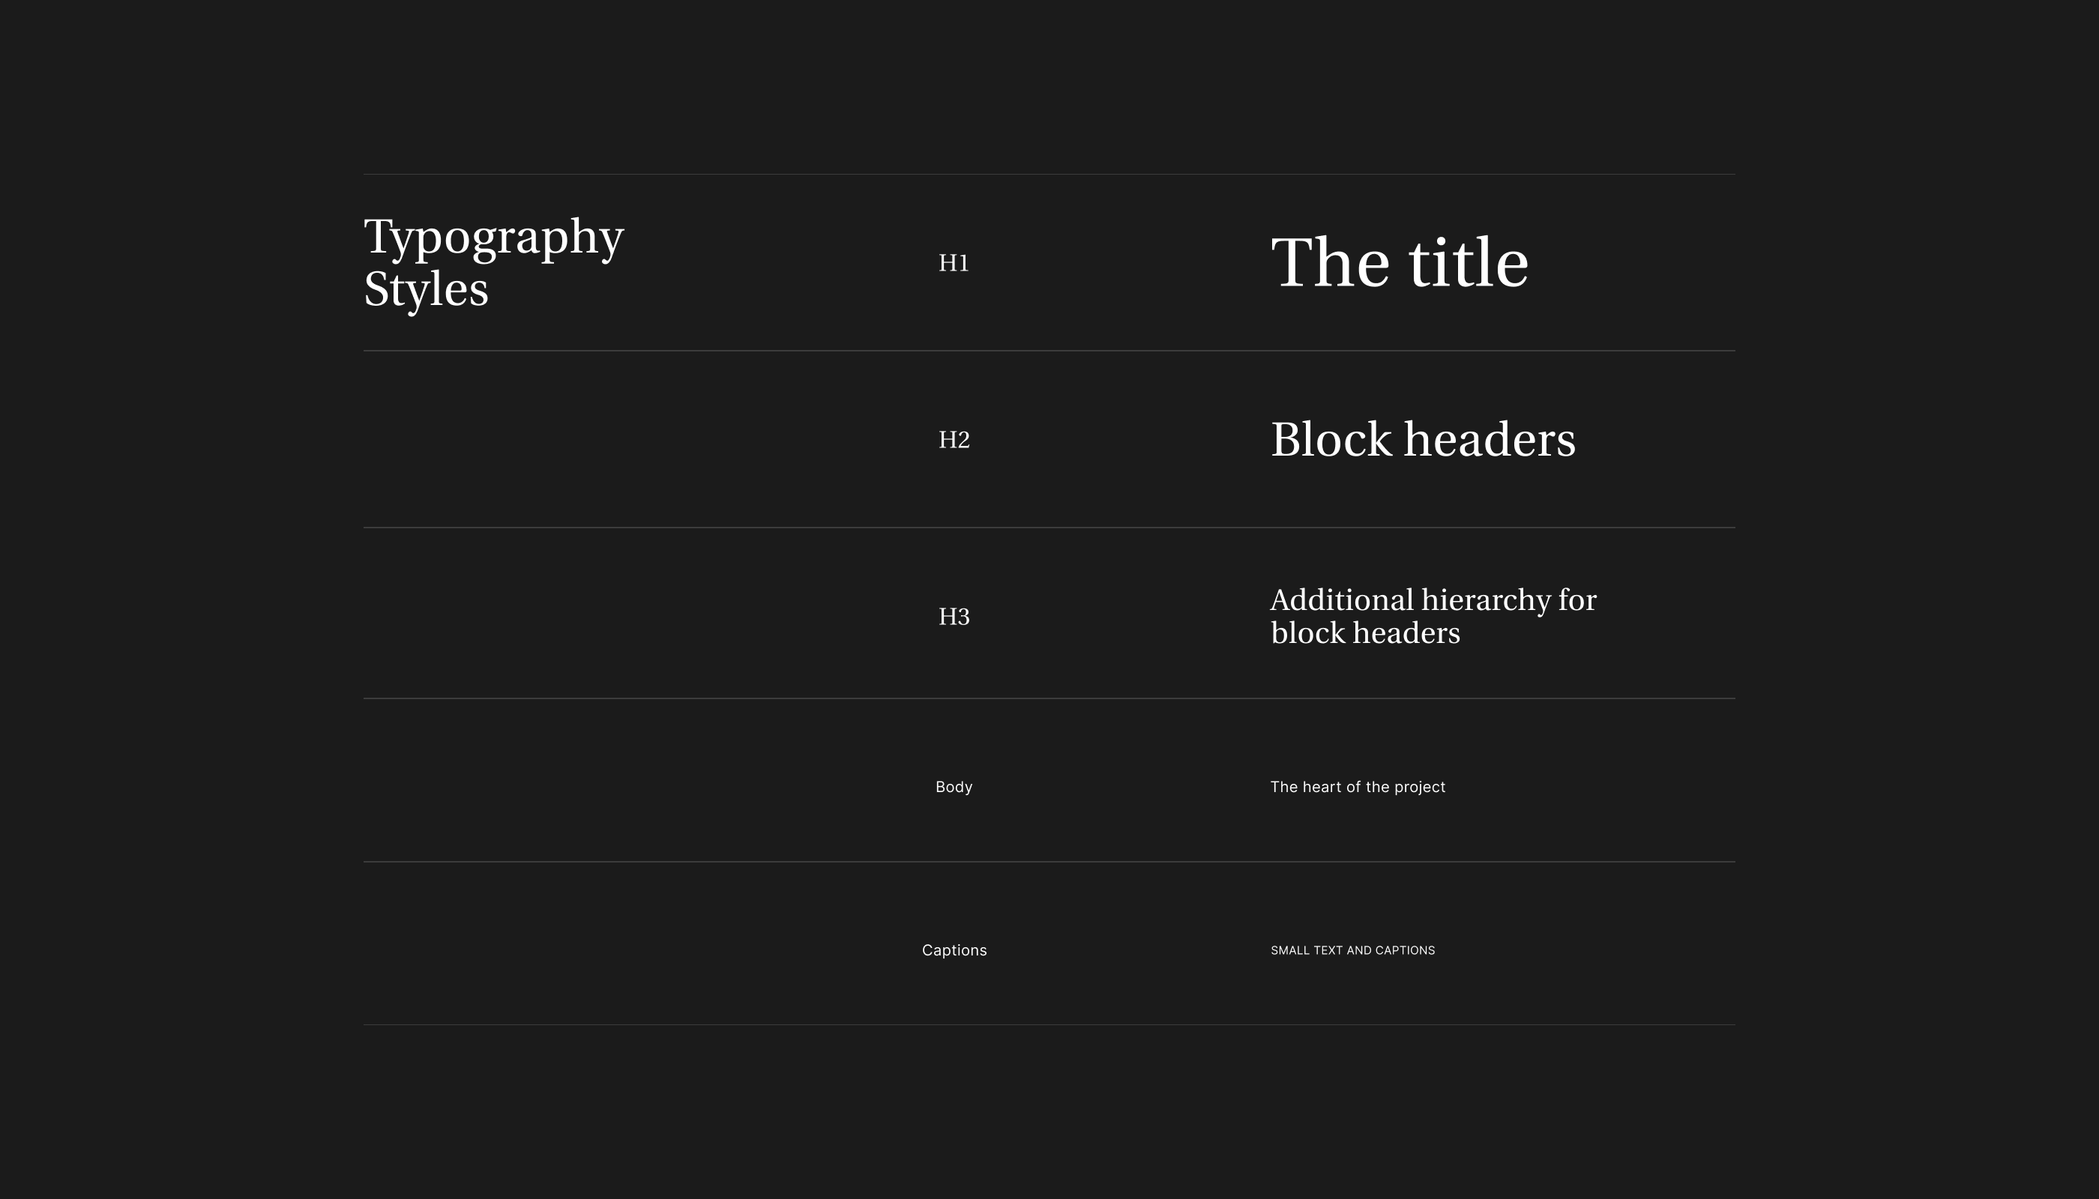Click the large 'Block headers' H2 sample

(x=1423, y=440)
